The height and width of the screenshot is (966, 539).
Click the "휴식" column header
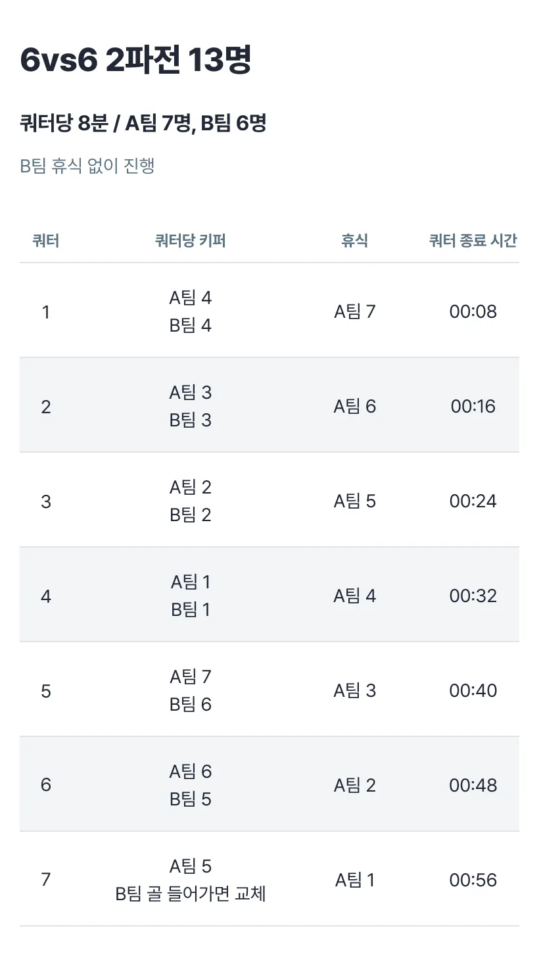click(354, 241)
